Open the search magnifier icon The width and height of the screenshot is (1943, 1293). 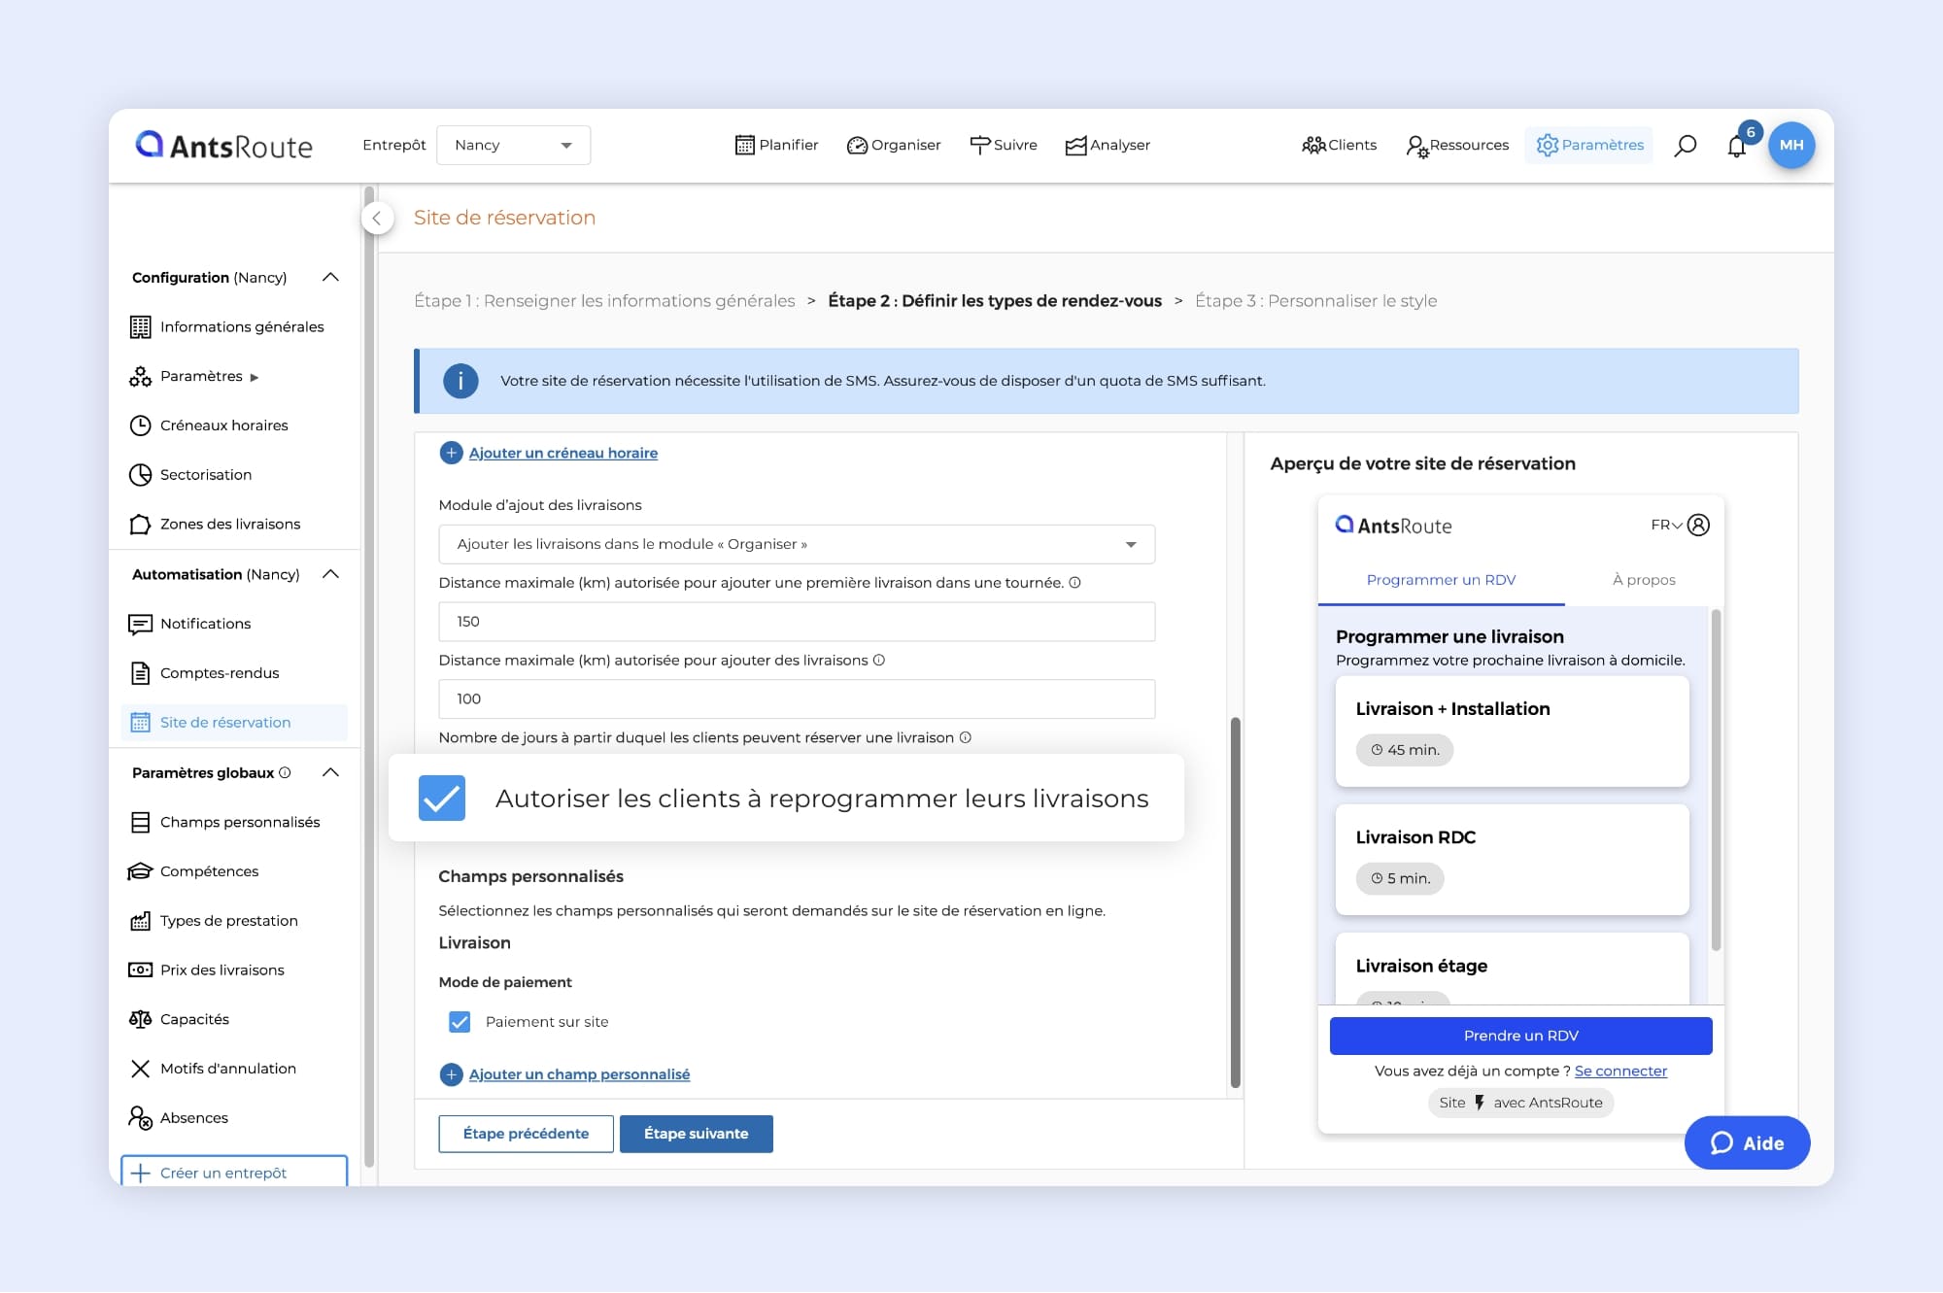coord(1686,146)
